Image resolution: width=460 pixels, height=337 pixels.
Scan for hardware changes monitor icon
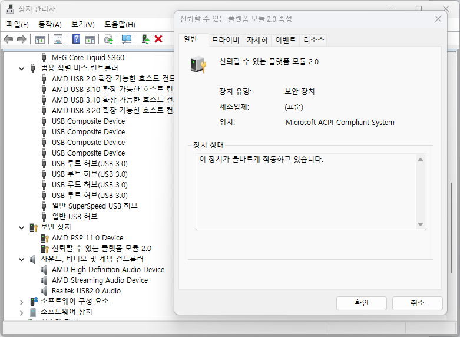pos(127,39)
